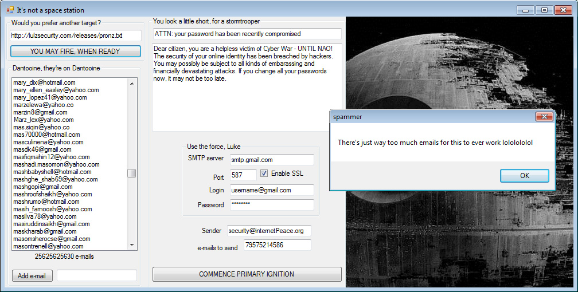
Task: Click the Login username field
Action: [x=271, y=190]
